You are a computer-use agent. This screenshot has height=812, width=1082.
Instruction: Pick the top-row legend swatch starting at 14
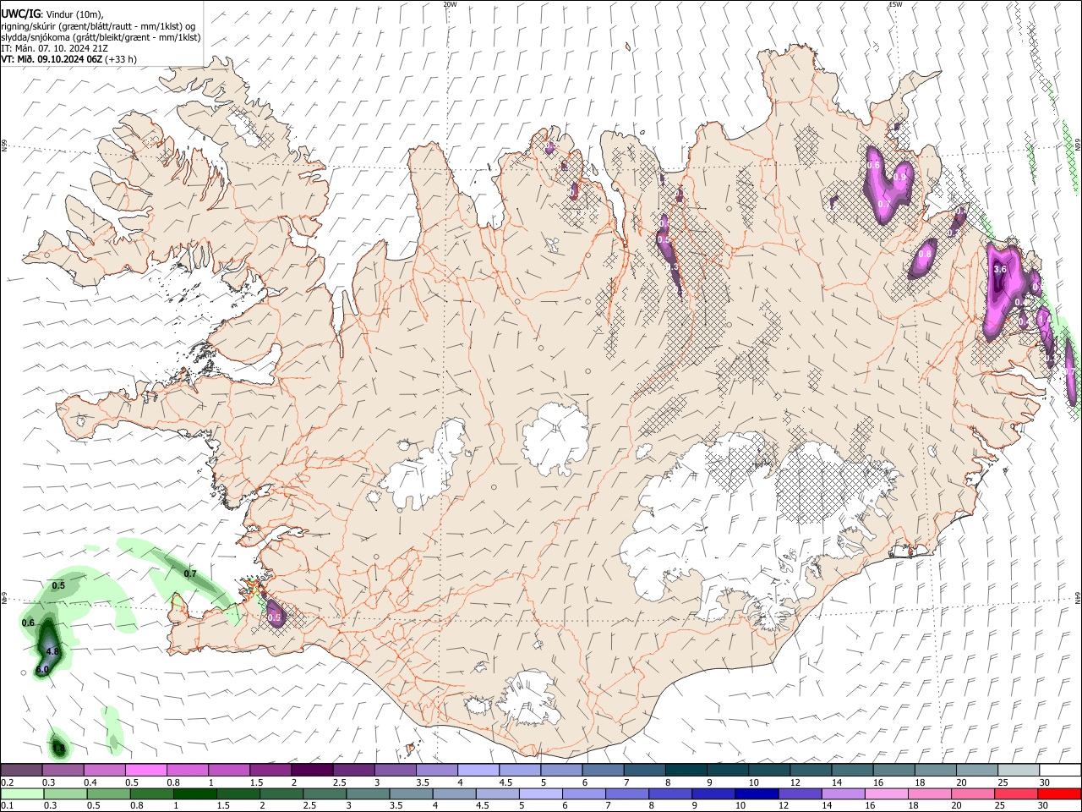[853, 770]
